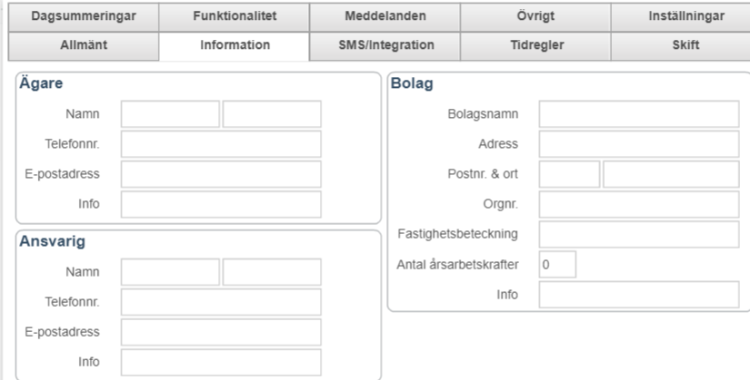Select the Övrigt tab
This screenshot has width=750, height=380.
535,15
